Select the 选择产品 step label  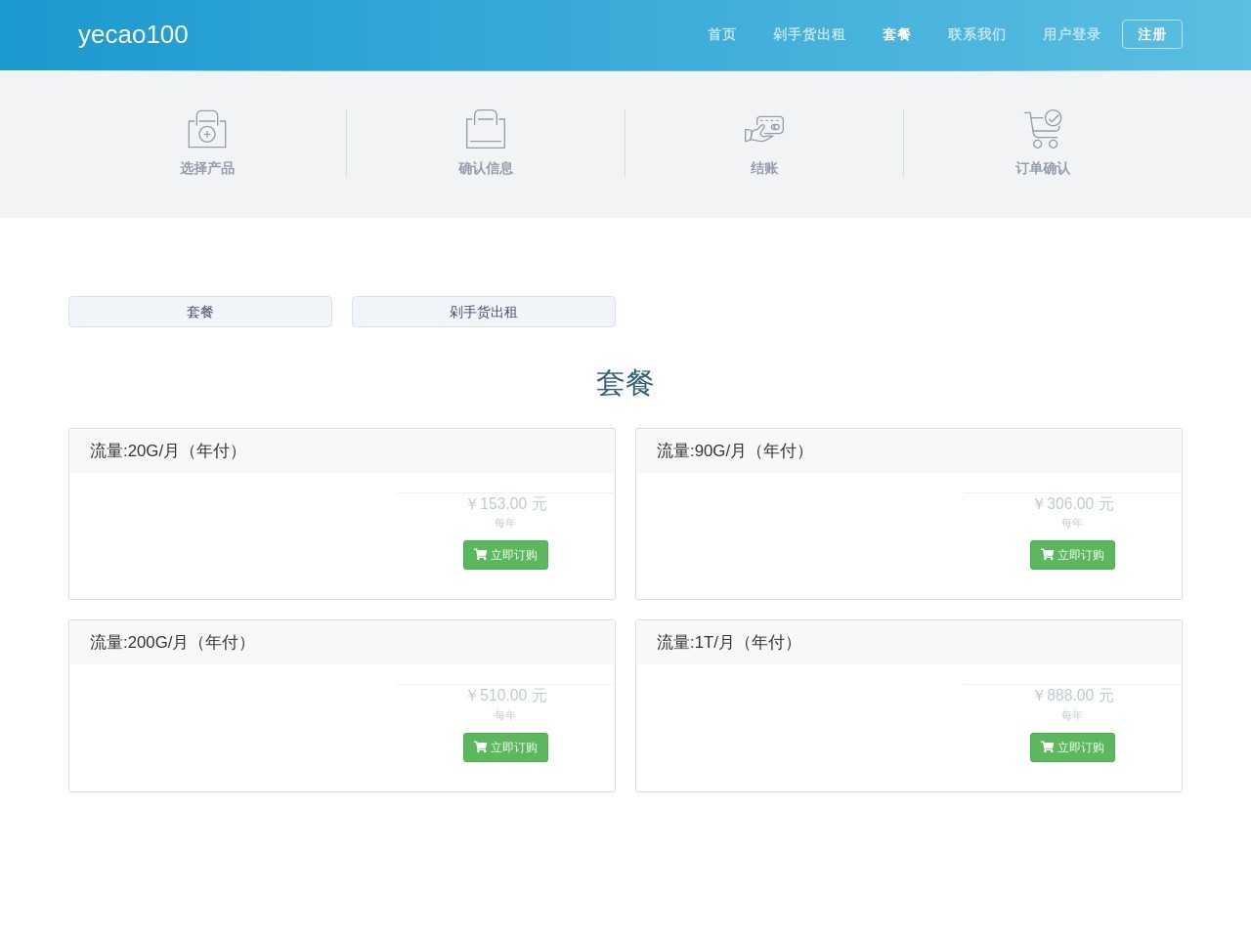click(x=207, y=168)
